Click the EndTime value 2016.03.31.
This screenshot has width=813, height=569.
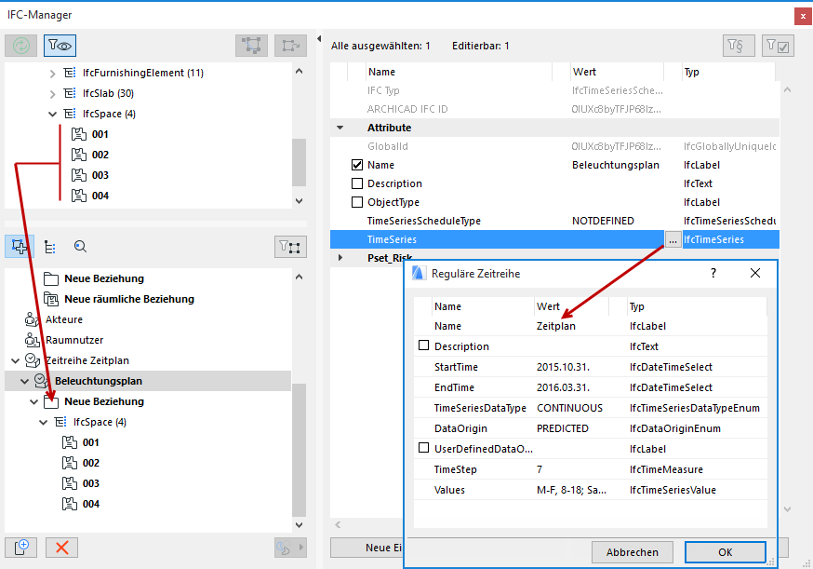[563, 387]
